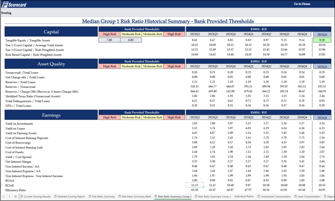Select the 335.52 value in 2025Q1 column
This screenshot has width=335, height=201.
click(x=322, y=86)
